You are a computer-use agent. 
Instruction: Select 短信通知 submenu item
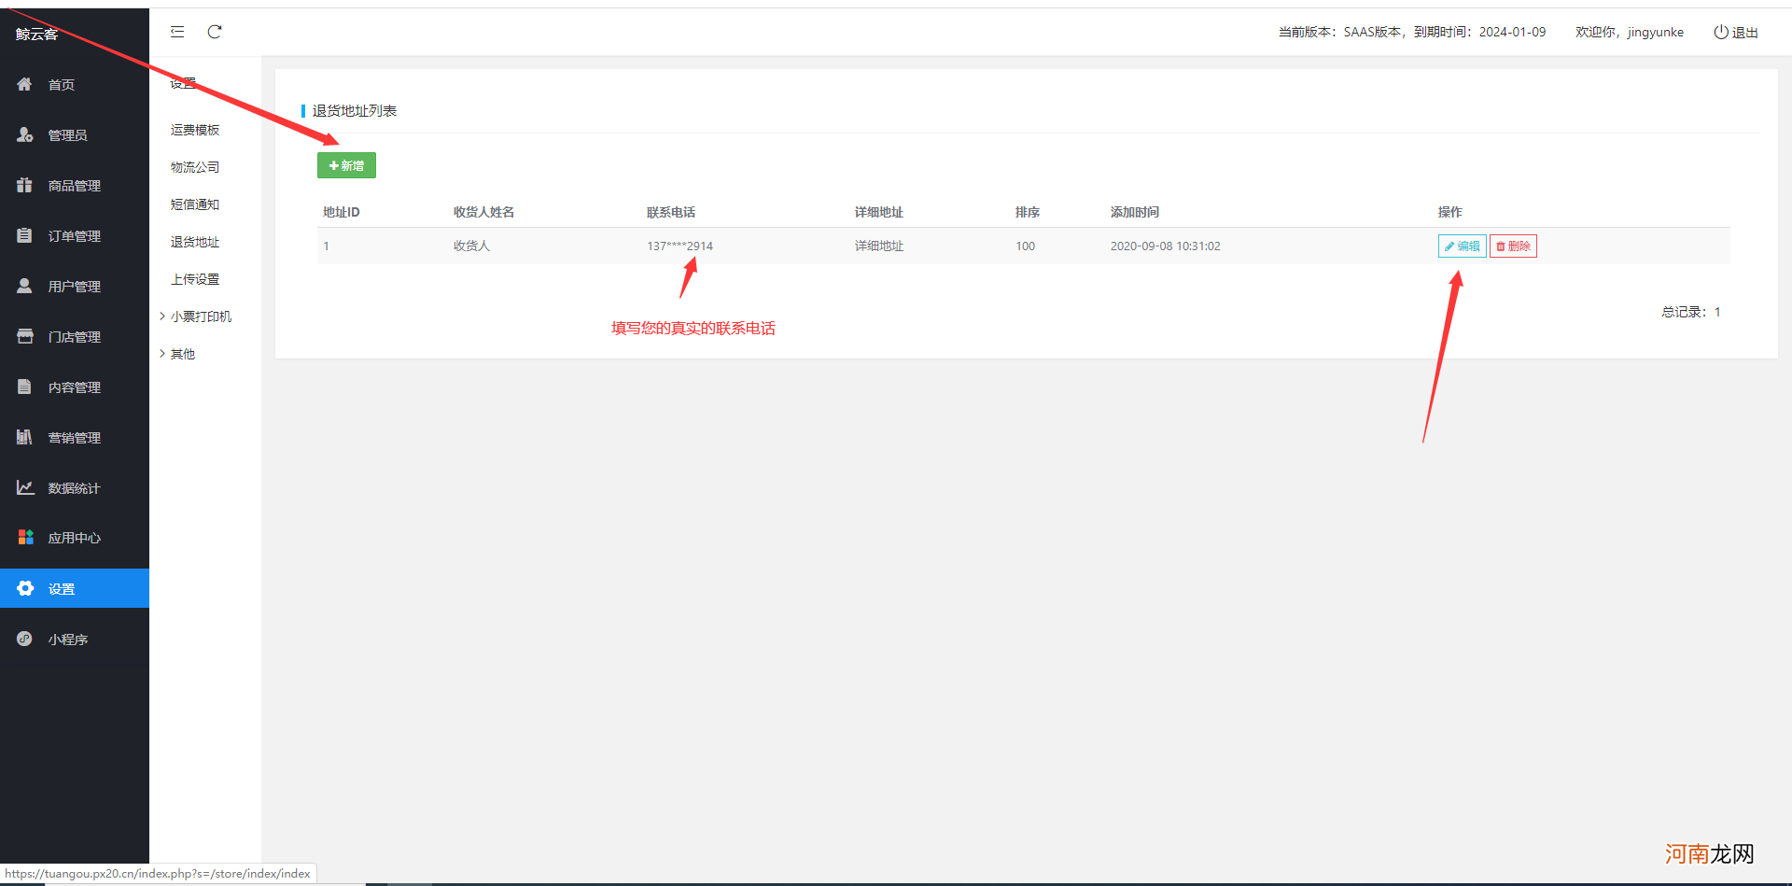pos(195,204)
